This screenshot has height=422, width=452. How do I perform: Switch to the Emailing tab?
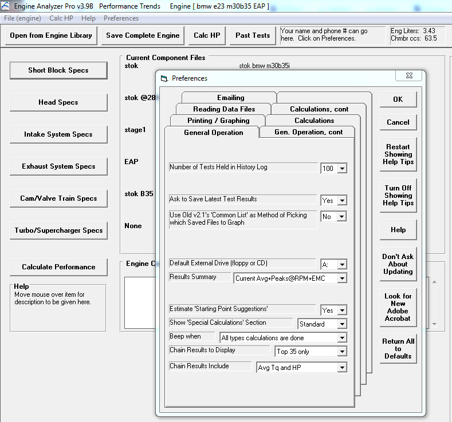coord(230,98)
